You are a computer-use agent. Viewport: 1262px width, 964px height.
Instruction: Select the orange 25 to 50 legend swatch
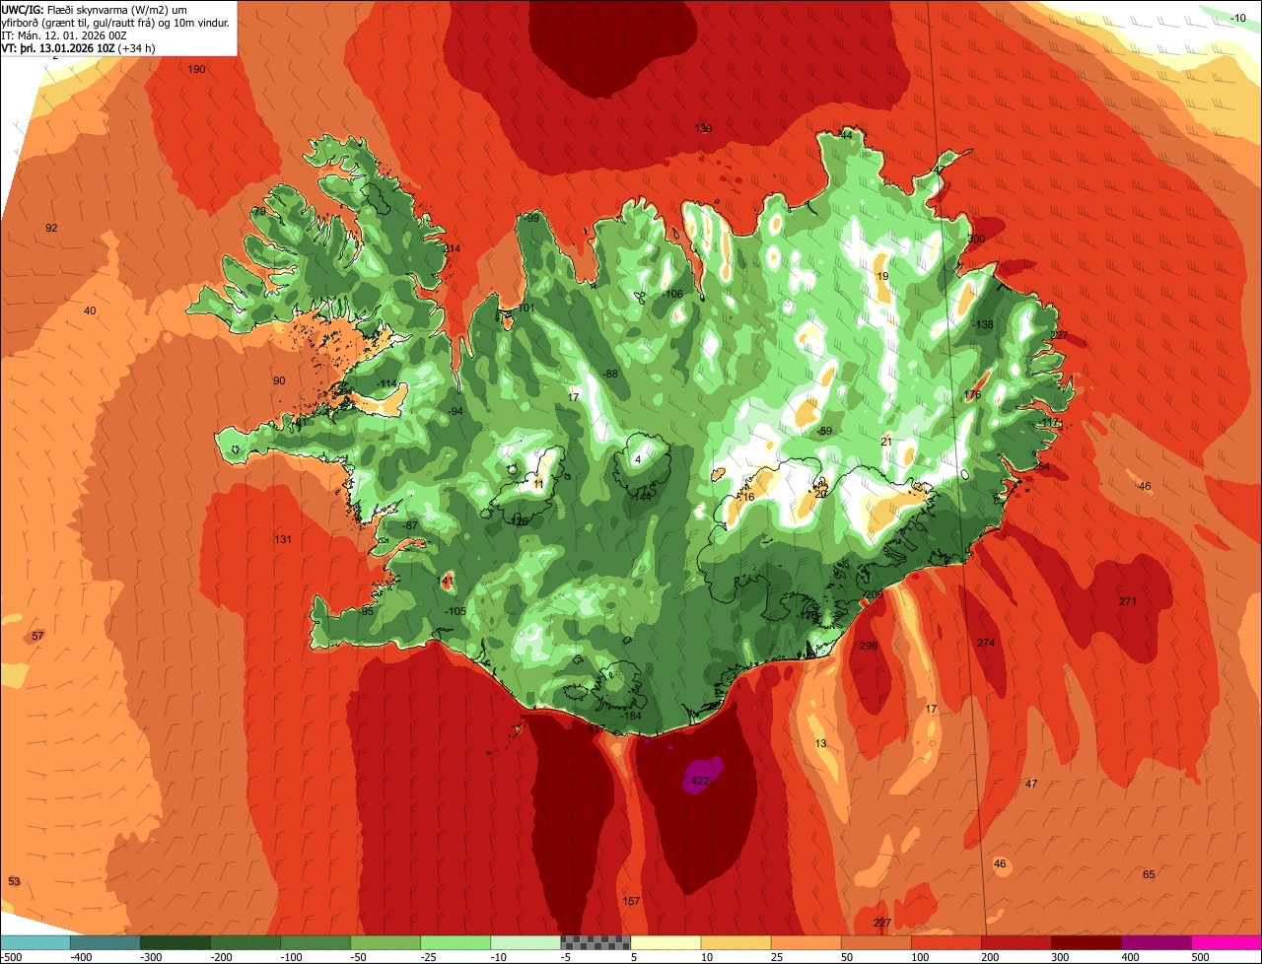click(806, 942)
